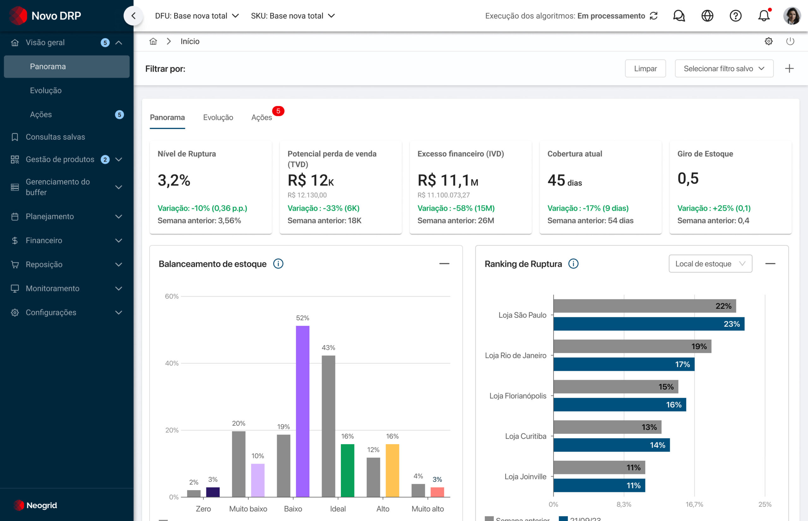
Task: Open Ações in the sidebar
Action: (67, 115)
